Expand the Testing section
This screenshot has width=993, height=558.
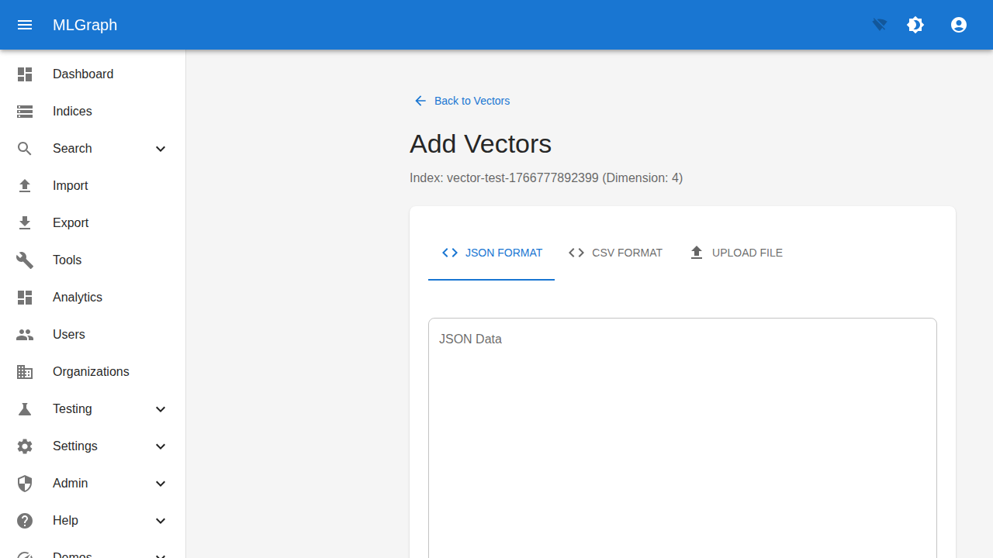point(161,408)
